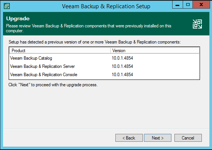Go back with the Back button
The height and width of the screenshot is (150, 212).
click(x=129, y=138)
